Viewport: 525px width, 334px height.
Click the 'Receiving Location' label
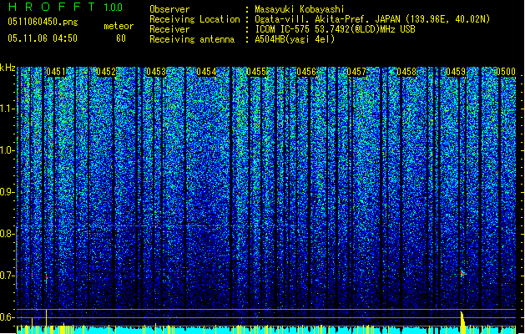click(x=194, y=19)
